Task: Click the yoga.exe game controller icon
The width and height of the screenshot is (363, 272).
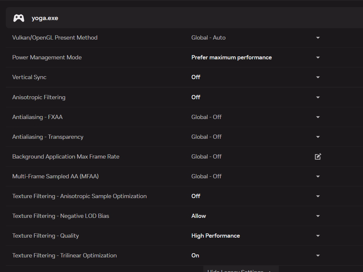Action: click(x=19, y=18)
